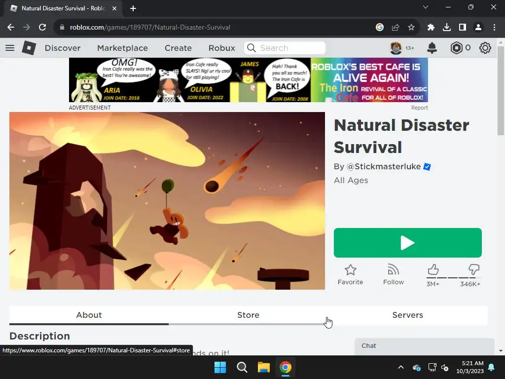Image resolution: width=505 pixels, height=379 pixels.
Task: Bookmark this page with star icon
Action: 411,28
